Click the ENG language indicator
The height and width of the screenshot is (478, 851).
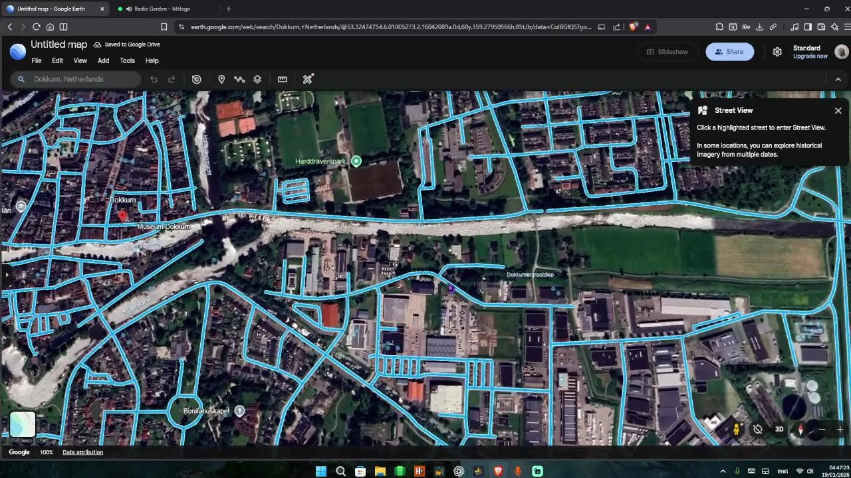783,471
